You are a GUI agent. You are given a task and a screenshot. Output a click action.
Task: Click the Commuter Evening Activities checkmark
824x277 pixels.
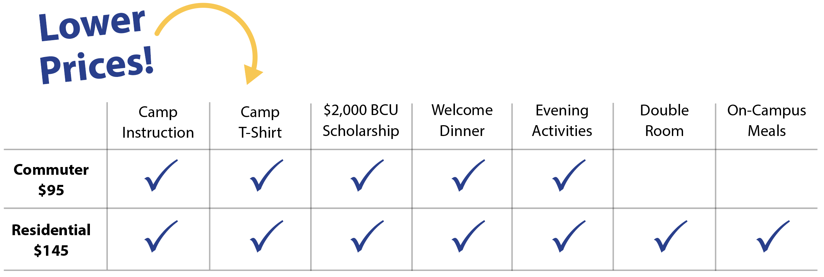click(569, 175)
